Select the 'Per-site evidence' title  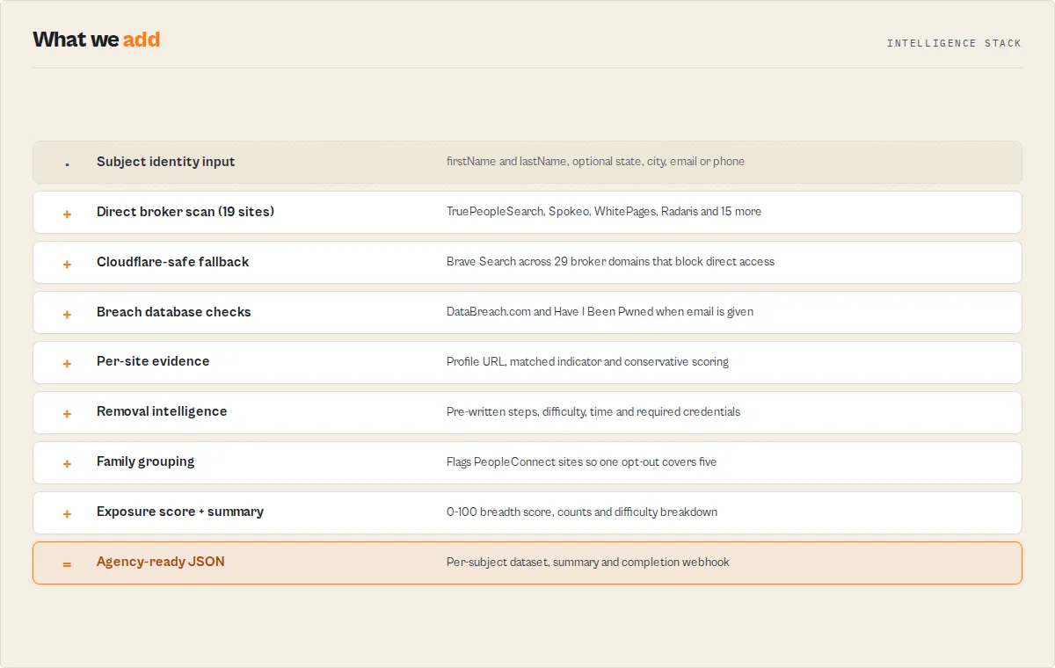(153, 361)
